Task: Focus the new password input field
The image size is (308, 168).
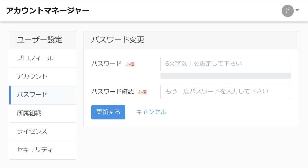Action: (225, 64)
